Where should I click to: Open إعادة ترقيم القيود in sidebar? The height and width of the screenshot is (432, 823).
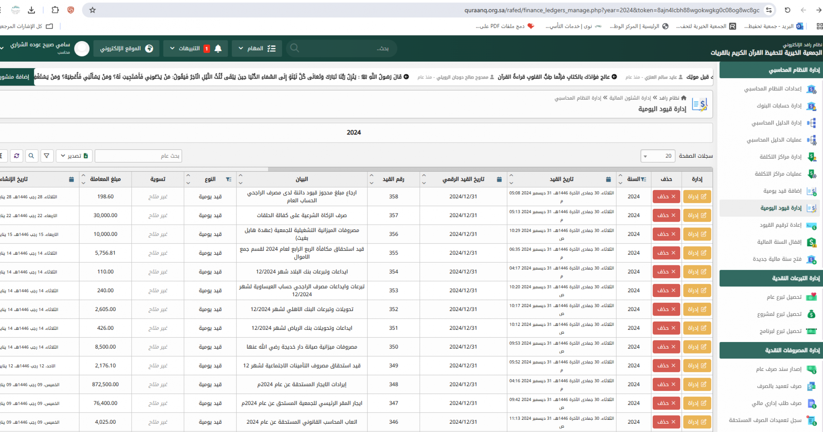780,225
